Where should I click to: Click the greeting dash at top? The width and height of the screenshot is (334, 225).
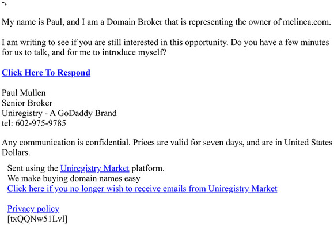click(4, 3)
